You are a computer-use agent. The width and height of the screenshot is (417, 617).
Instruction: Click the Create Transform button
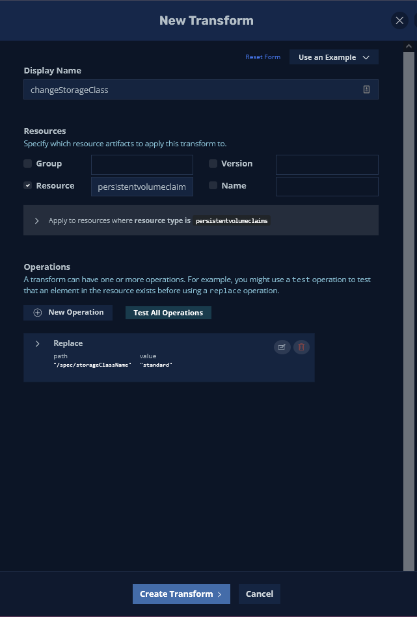coord(181,594)
